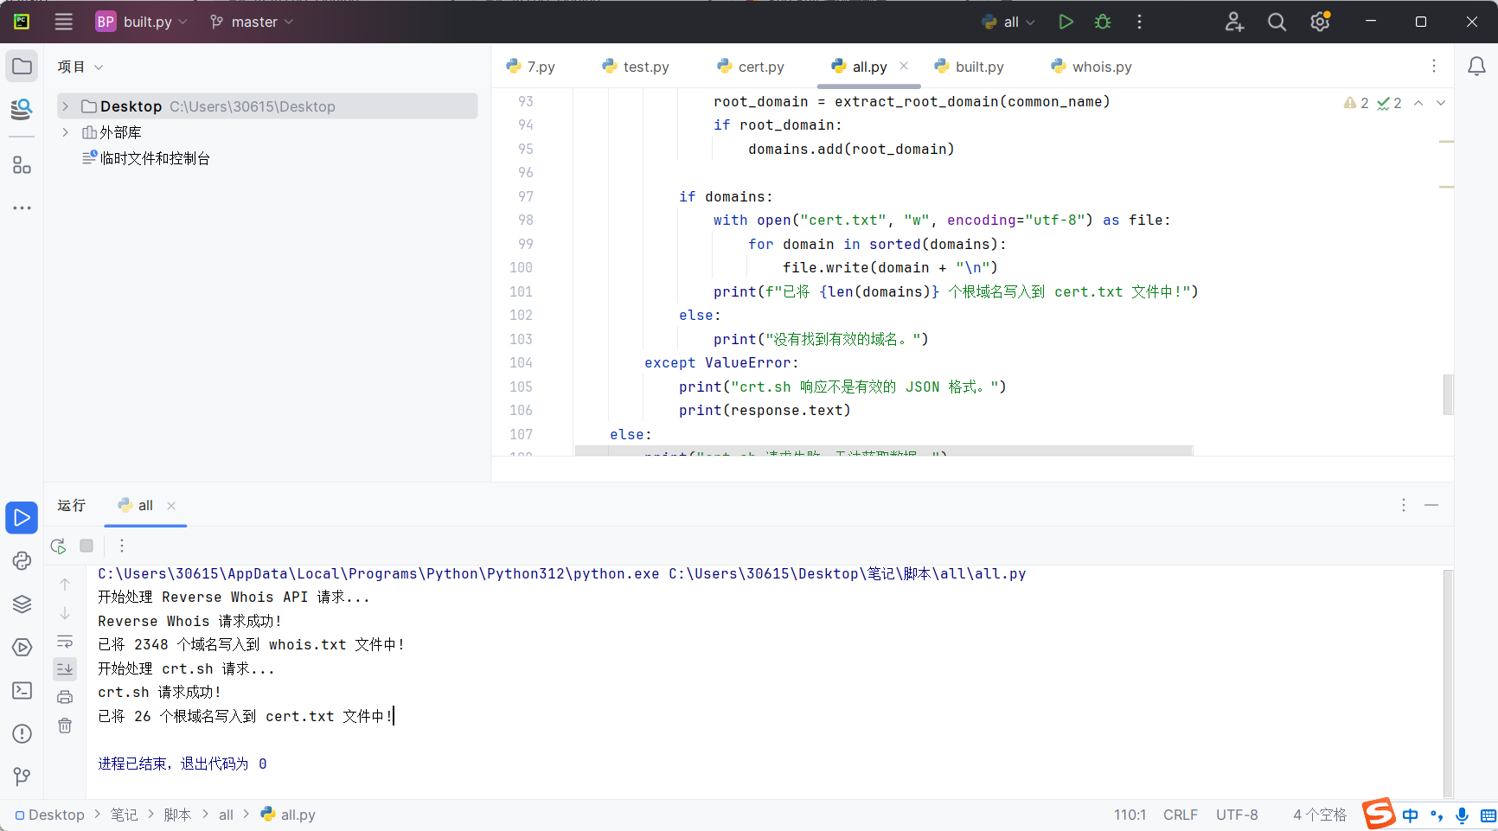
Task: Click 笔记 breadcrumb
Action: [x=124, y=815]
